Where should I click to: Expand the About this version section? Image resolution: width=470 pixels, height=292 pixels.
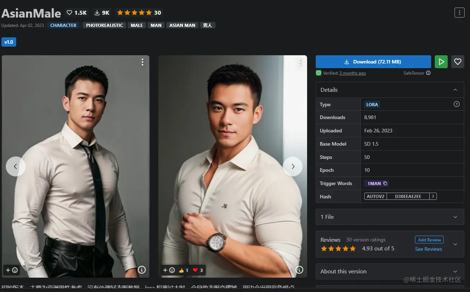(x=390, y=271)
